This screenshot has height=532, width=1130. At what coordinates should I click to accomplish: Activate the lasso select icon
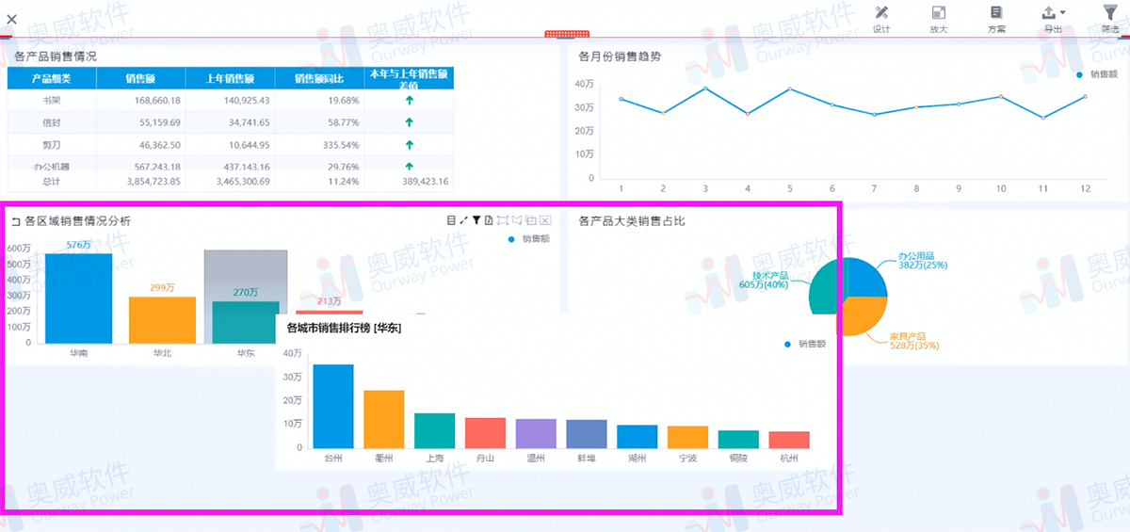517,220
